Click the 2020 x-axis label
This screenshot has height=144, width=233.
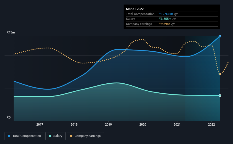[143, 124]
